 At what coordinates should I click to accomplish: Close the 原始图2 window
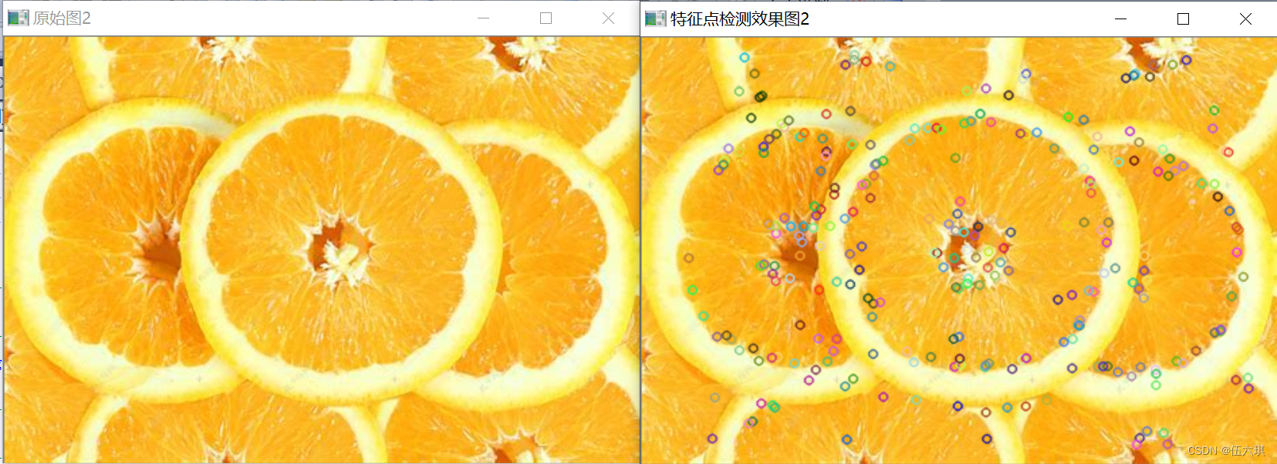pyautogui.click(x=608, y=18)
